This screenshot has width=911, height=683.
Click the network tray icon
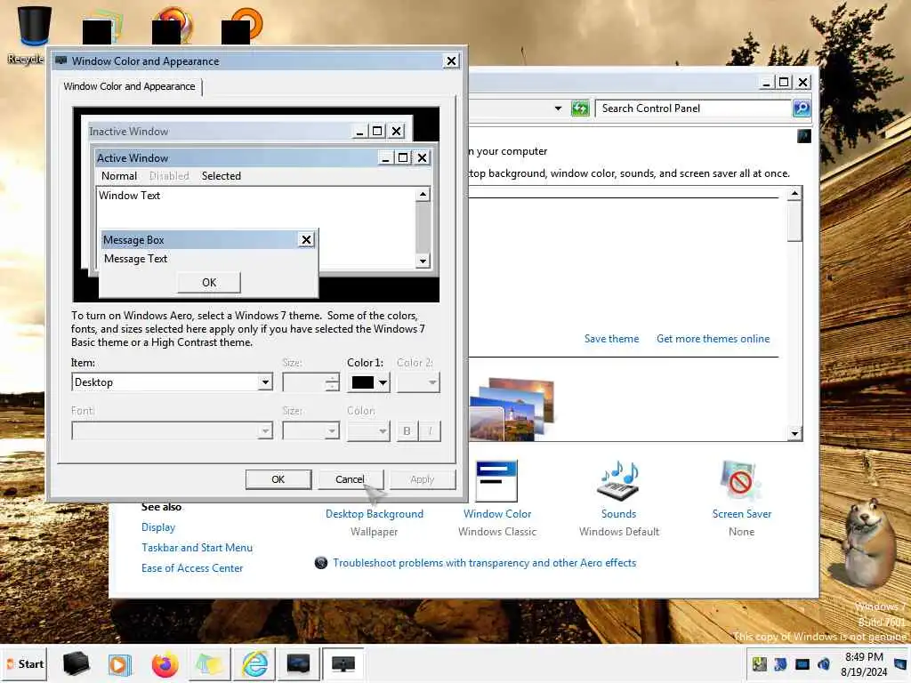[802, 663]
